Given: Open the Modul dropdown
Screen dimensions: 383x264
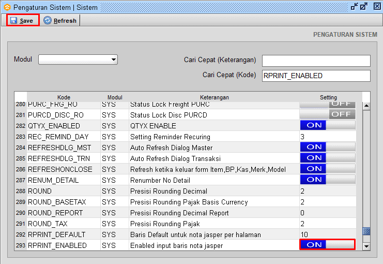Looking at the screenshot, I should 78,60.
